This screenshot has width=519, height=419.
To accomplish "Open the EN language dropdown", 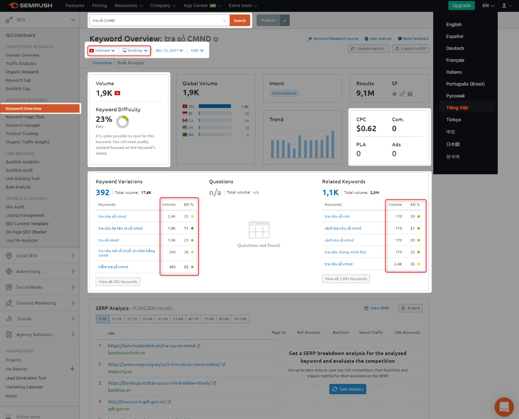I will pos(489,6).
